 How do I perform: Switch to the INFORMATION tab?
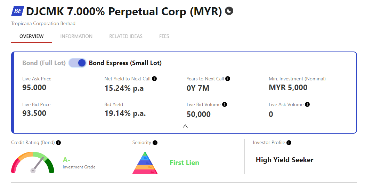(76, 37)
